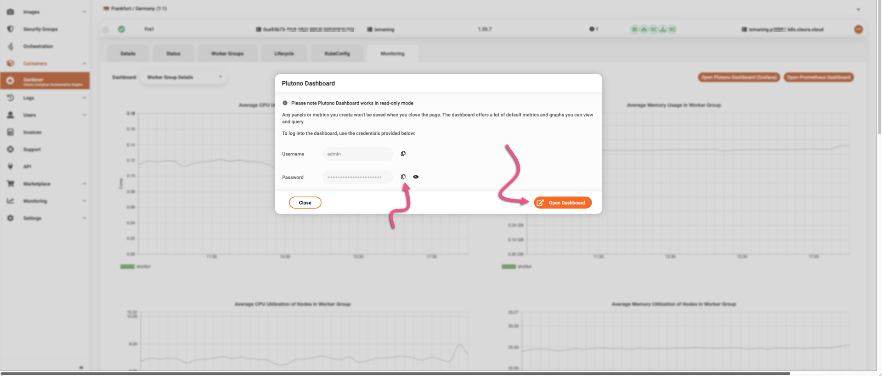Click the Username field containing admin
The image size is (882, 376).
[x=357, y=154]
